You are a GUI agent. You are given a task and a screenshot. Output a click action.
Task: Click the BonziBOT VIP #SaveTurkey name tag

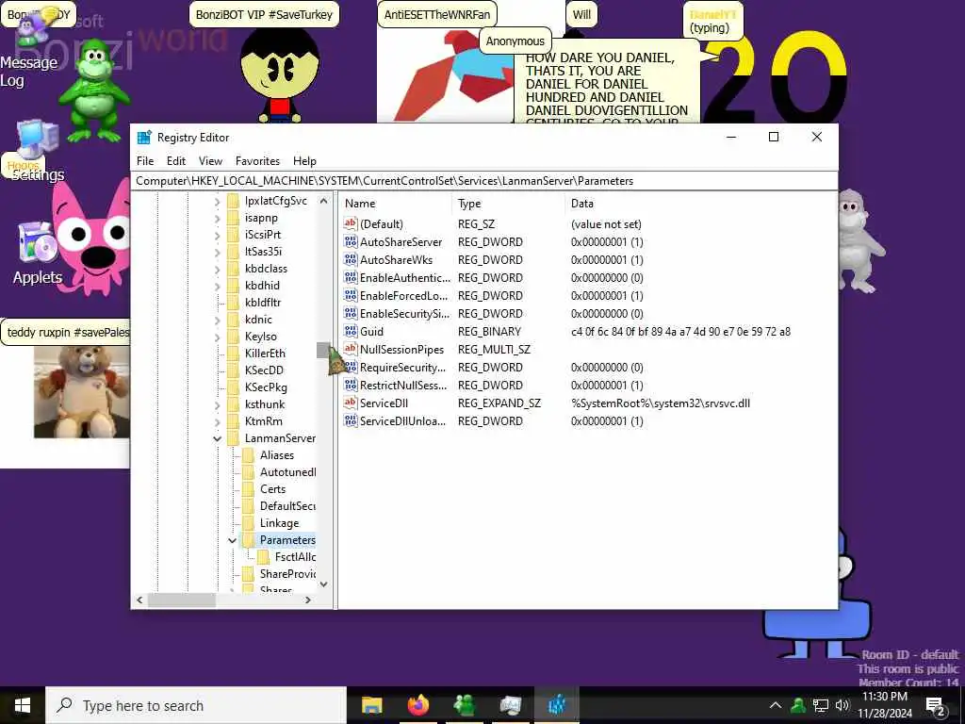point(264,14)
